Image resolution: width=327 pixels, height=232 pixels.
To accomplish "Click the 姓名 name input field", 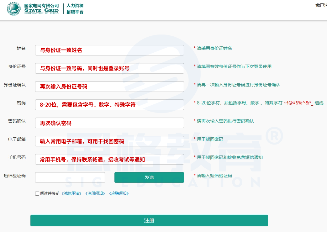I will click(x=109, y=50).
